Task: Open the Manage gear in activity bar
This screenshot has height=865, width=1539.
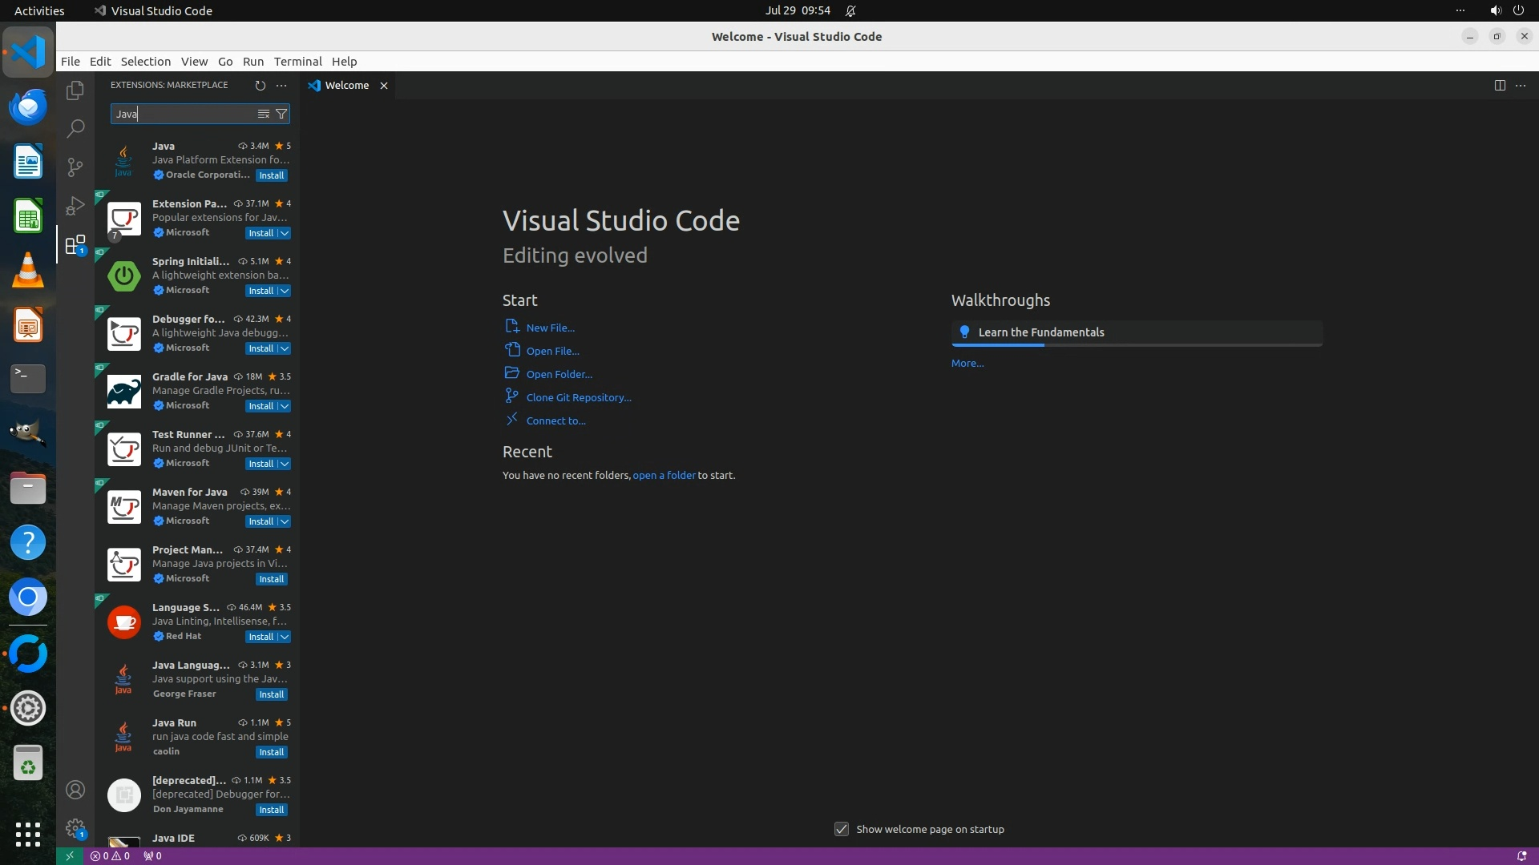Action: coord(75,828)
